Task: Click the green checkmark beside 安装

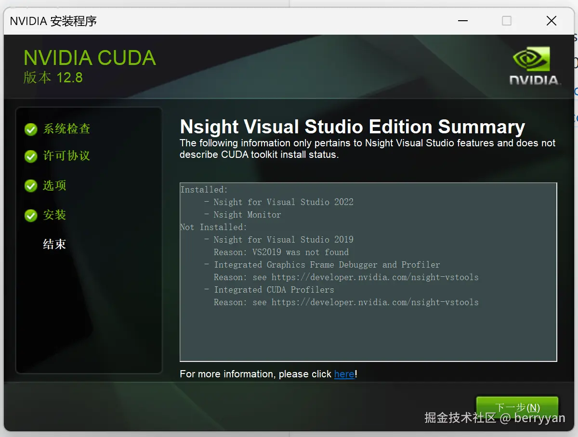Action: point(30,215)
